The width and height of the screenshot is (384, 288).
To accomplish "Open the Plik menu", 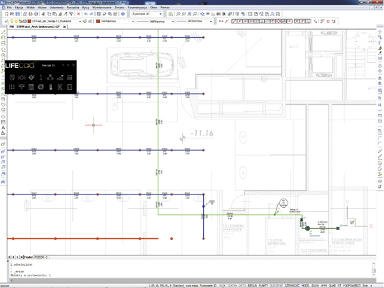I will point(9,8).
